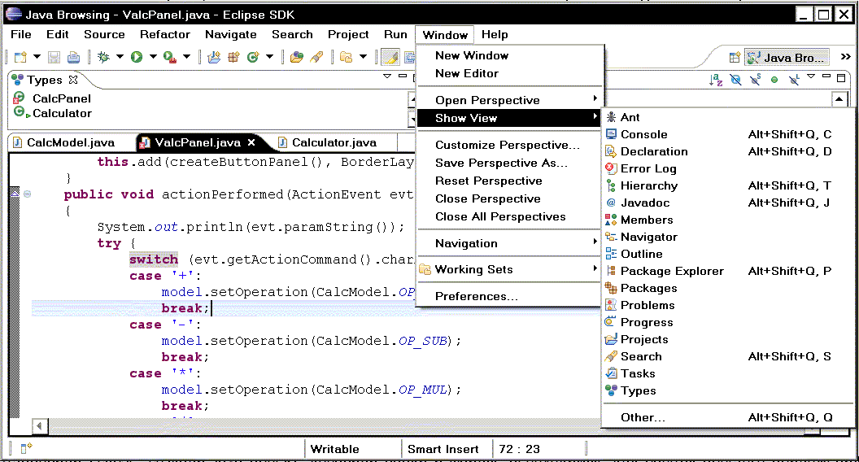Open the Outline view
The image size is (859, 462).
(x=728, y=254)
